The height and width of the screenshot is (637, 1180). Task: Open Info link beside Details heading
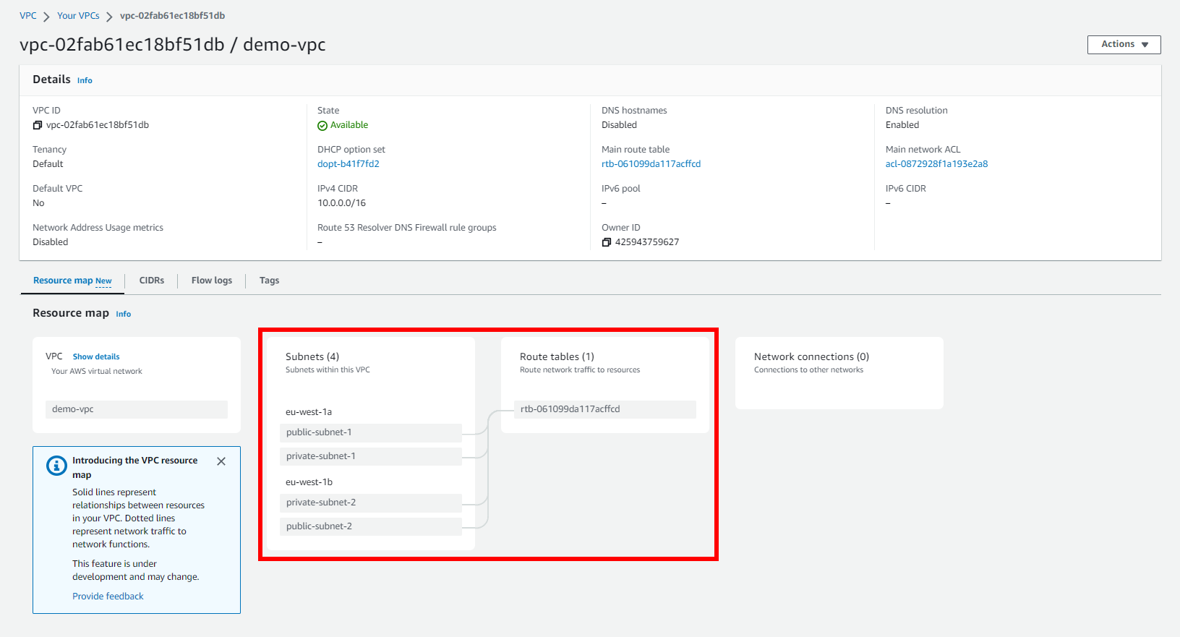[x=85, y=80]
